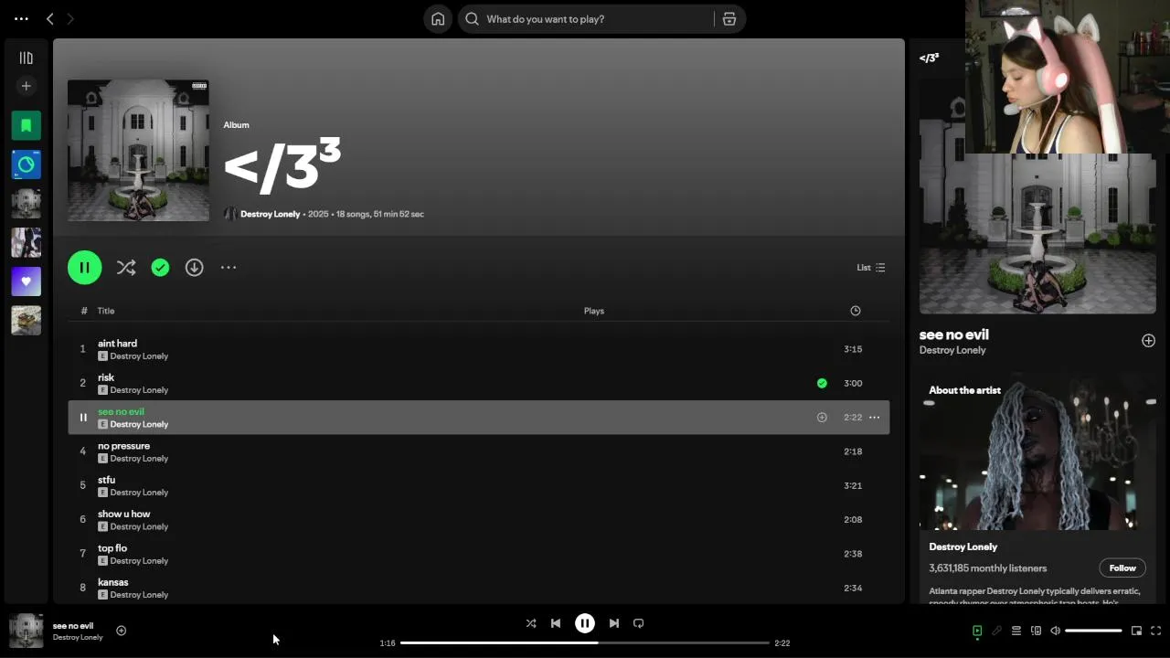Remove album from library green checkmark
The width and height of the screenshot is (1170, 658).
tap(160, 268)
